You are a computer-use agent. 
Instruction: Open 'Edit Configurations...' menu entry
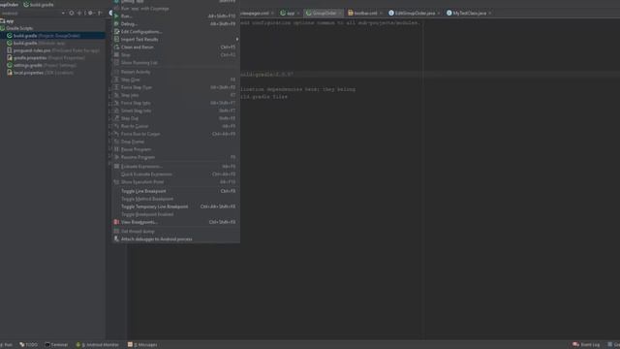click(175, 32)
